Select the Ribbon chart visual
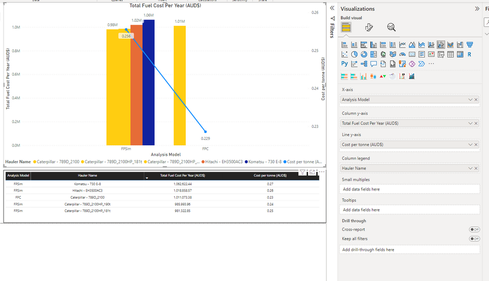489x281 pixels. 450,45
